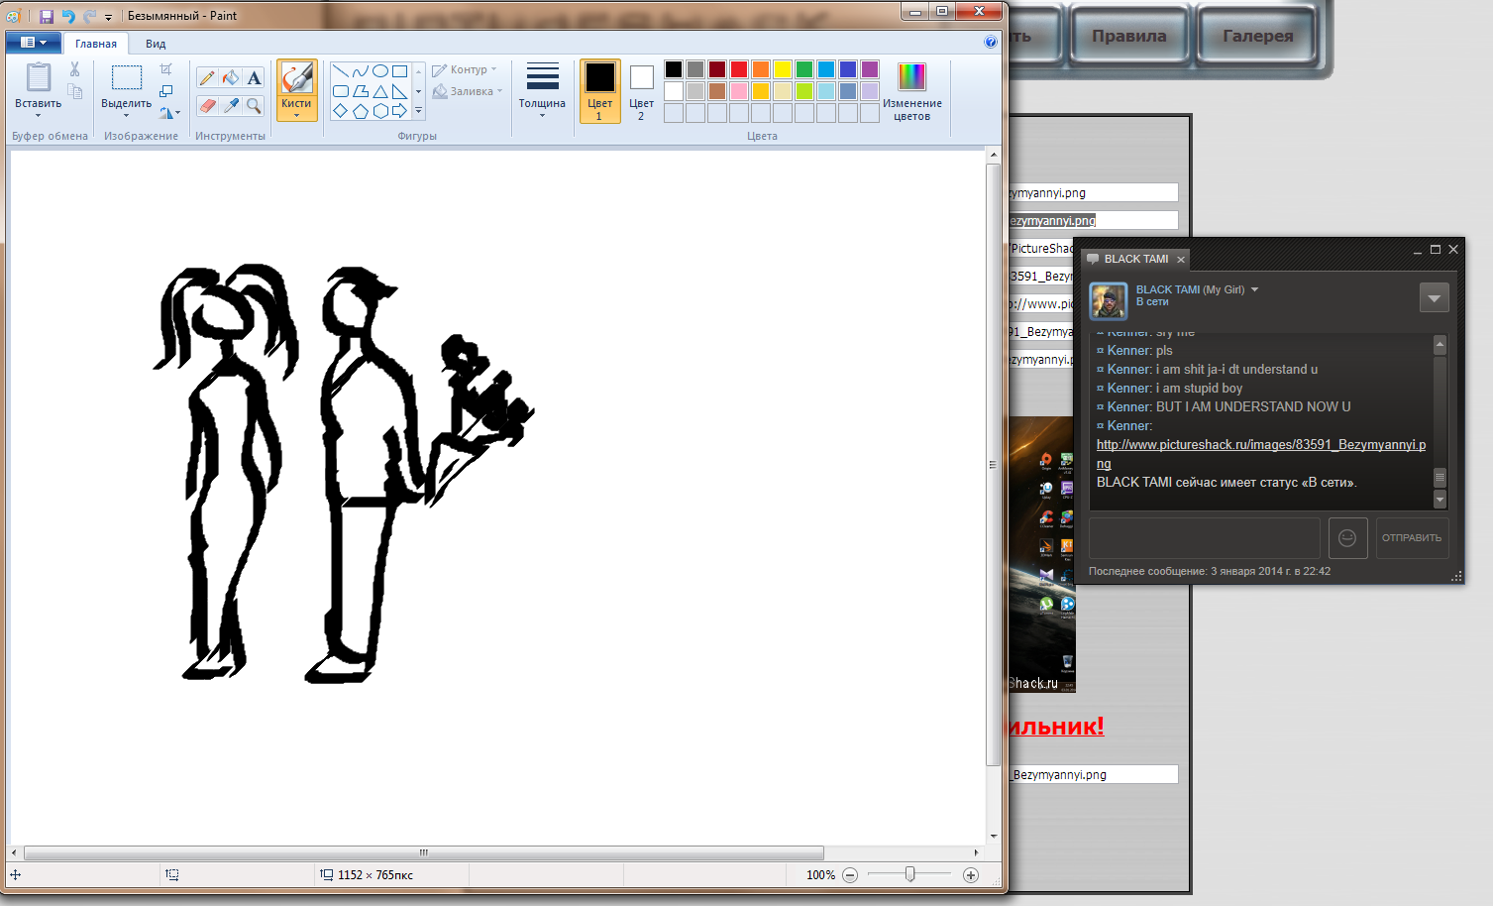Choose the Diamond shape
Image resolution: width=1493 pixels, height=906 pixels.
point(340,111)
